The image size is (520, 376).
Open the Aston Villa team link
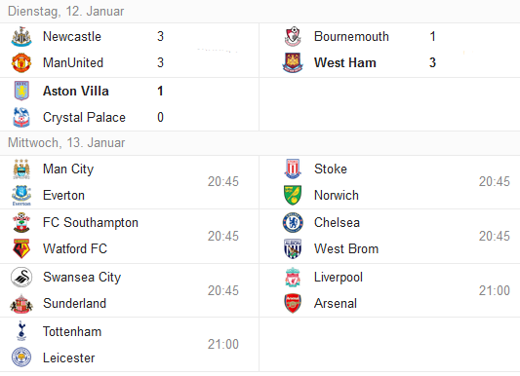[76, 91]
